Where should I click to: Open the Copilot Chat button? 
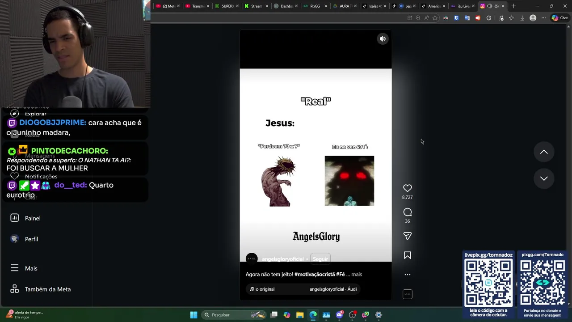click(559, 18)
